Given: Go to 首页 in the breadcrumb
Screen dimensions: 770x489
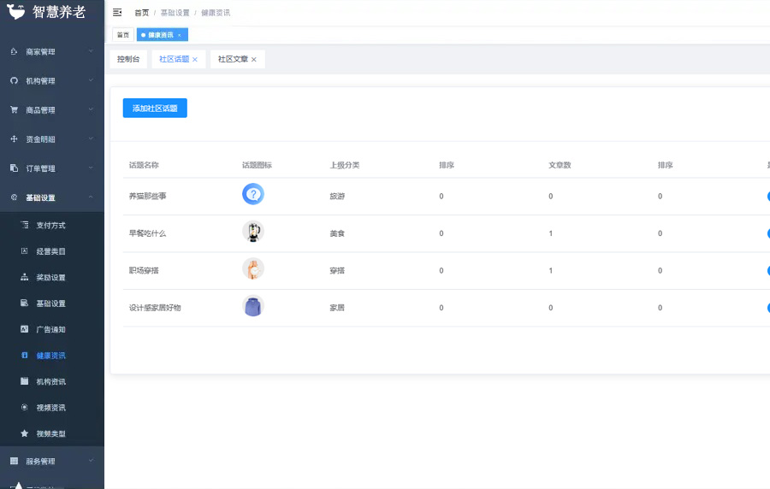Looking at the screenshot, I should pyautogui.click(x=141, y=13).
